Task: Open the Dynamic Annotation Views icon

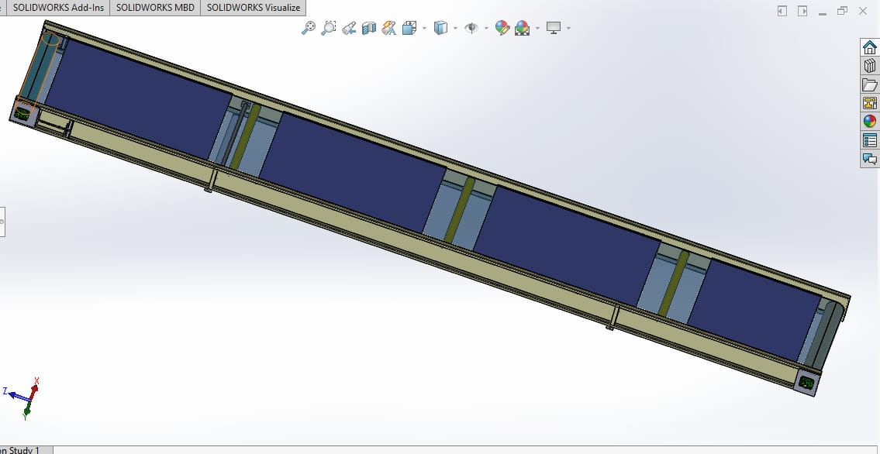Action: click(389, 27)
